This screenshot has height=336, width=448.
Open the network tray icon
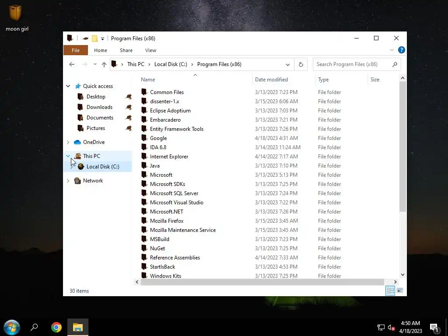pos(381,327)
